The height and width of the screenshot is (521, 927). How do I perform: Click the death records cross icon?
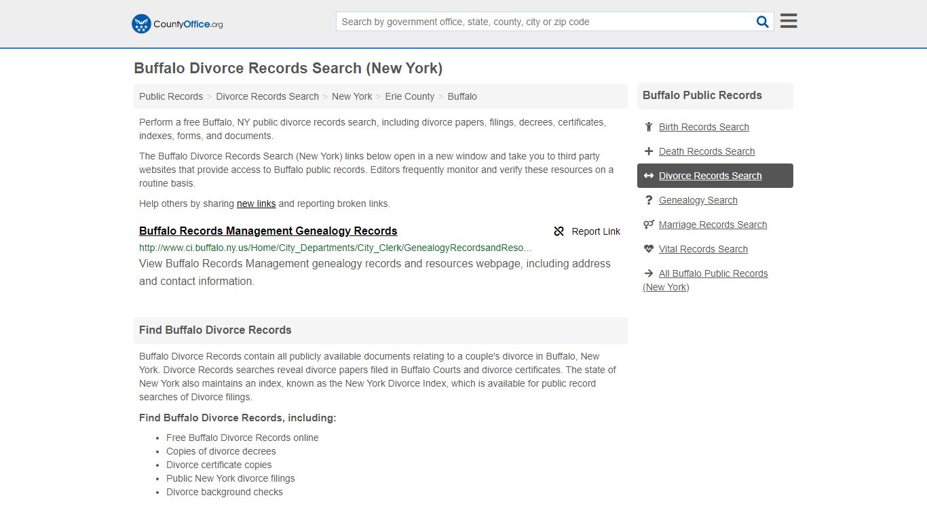pyautogui.click(x=649, y=151)
